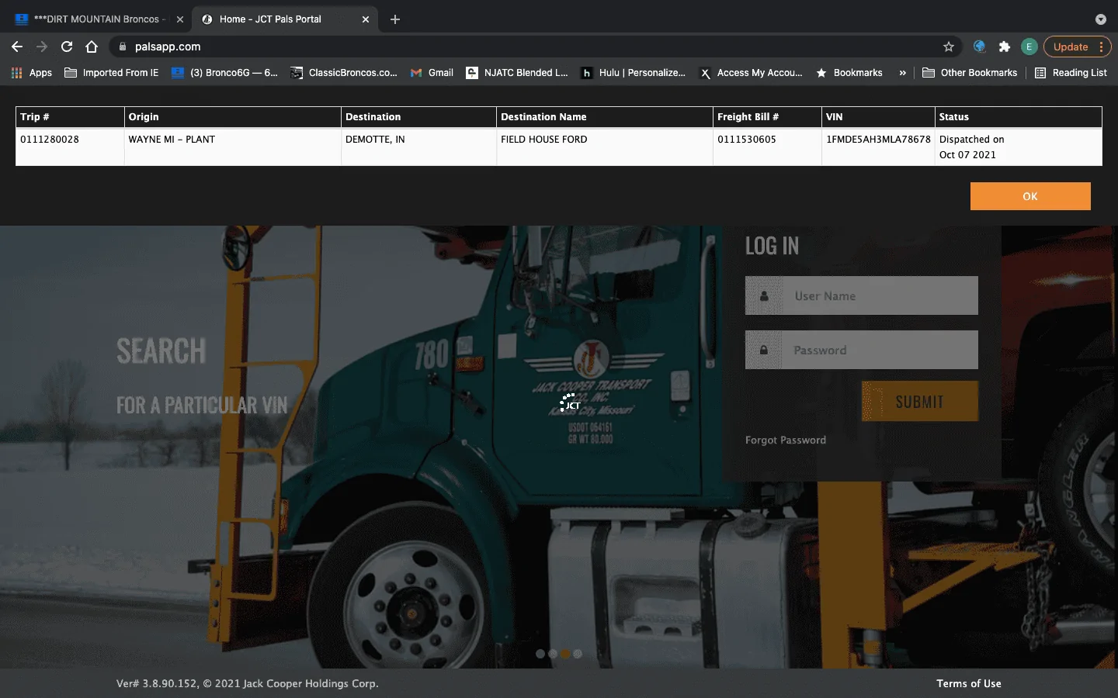Viewport: 1118px width, 698px height.
Task: Select the last carousel dot
Action: pos(578,654)
